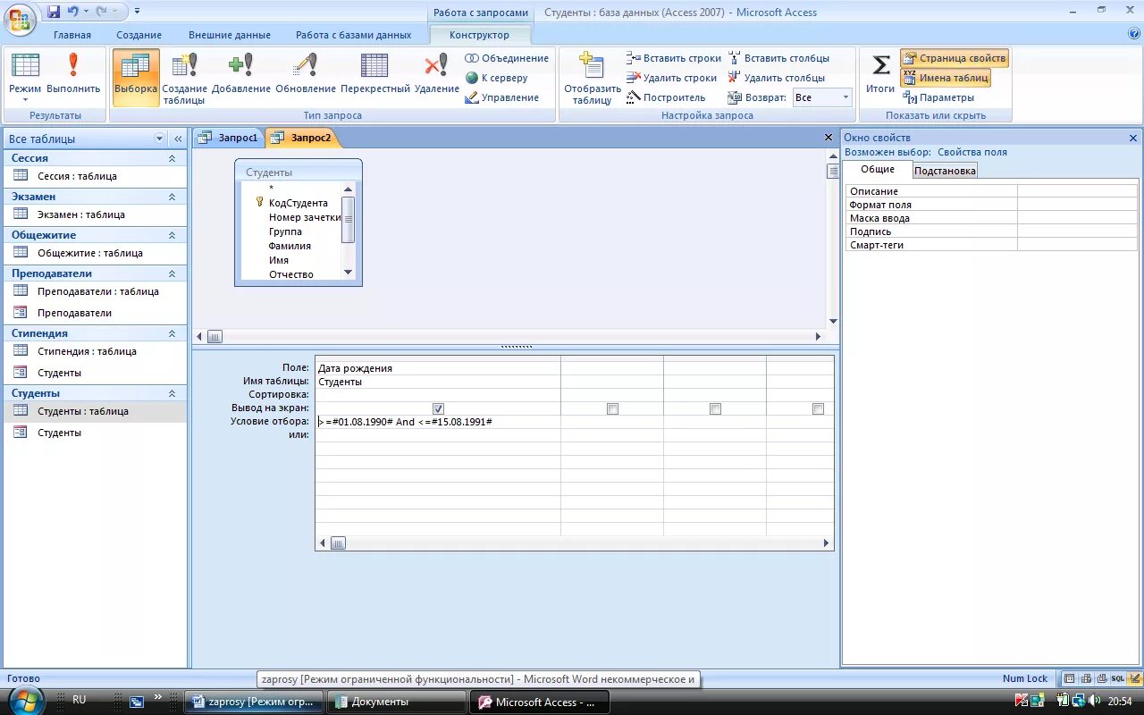Open Все таблицы navigation dropdown
Screen dimensions: 1144x715
(160, 139)
